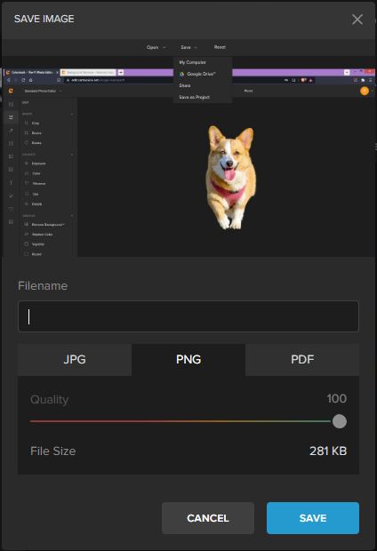
Task: Click the Share menu entry
Action: [x=185, y=85]
